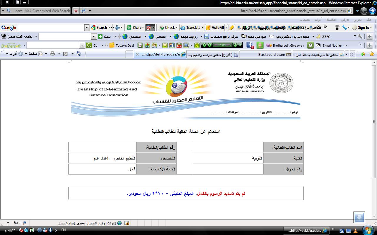Click Sign In on Google toolbar
The height and width of the screenshot is (235, 377).
pyautogui.click(x=361, y=27)
